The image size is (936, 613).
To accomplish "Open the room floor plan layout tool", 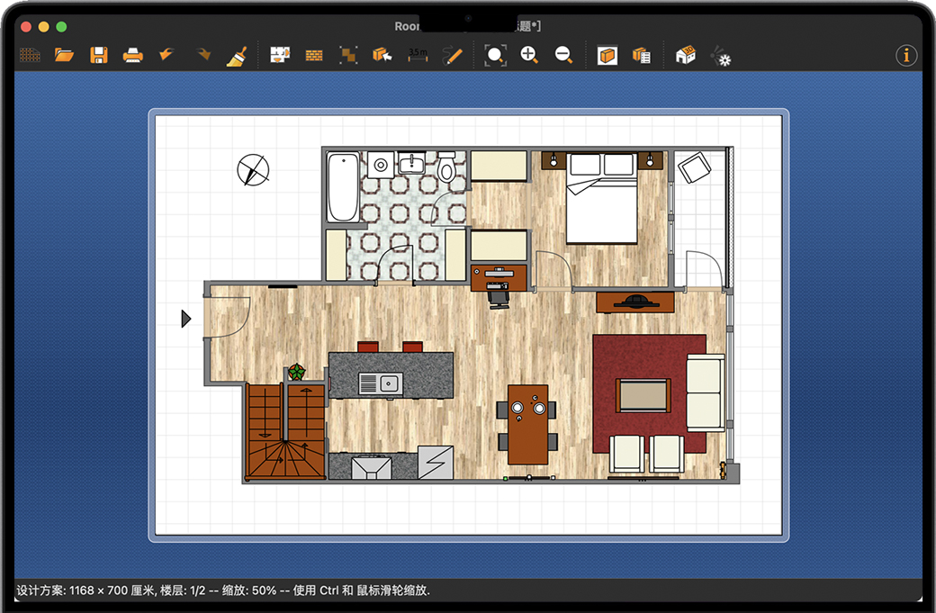I will 280,55.
